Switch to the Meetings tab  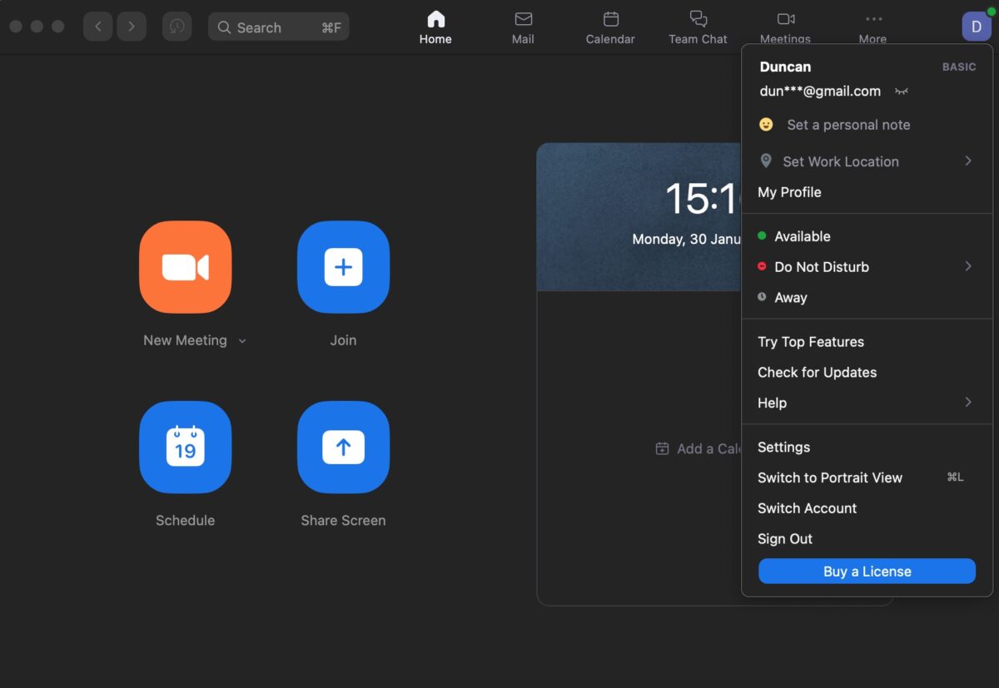785,27
